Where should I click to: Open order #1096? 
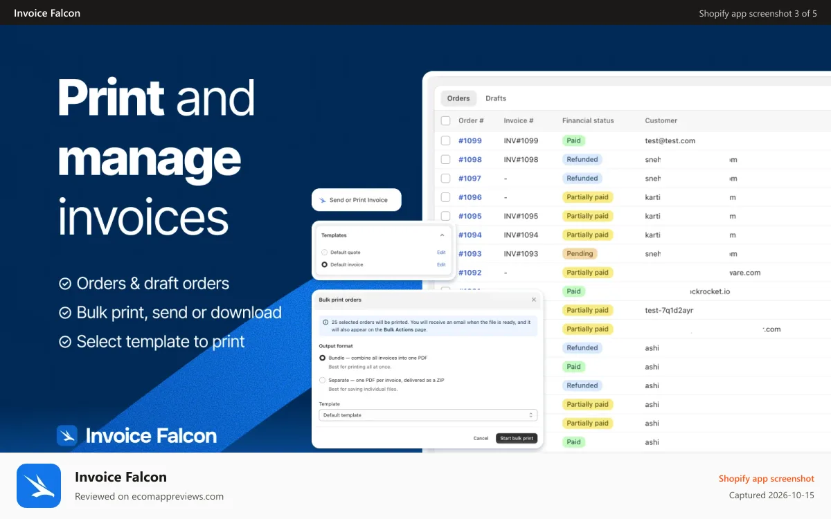(x=470, y=197)
